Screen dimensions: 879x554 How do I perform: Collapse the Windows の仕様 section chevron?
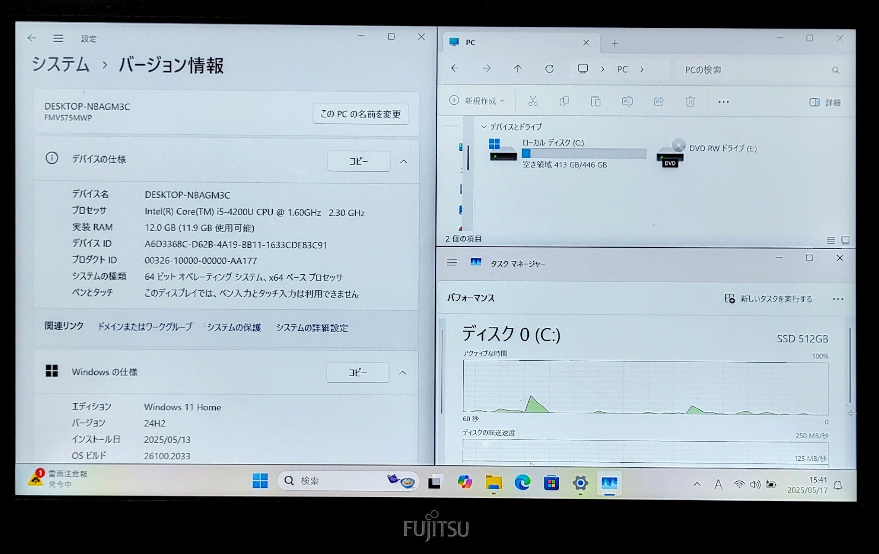click(x=402, y=373)
